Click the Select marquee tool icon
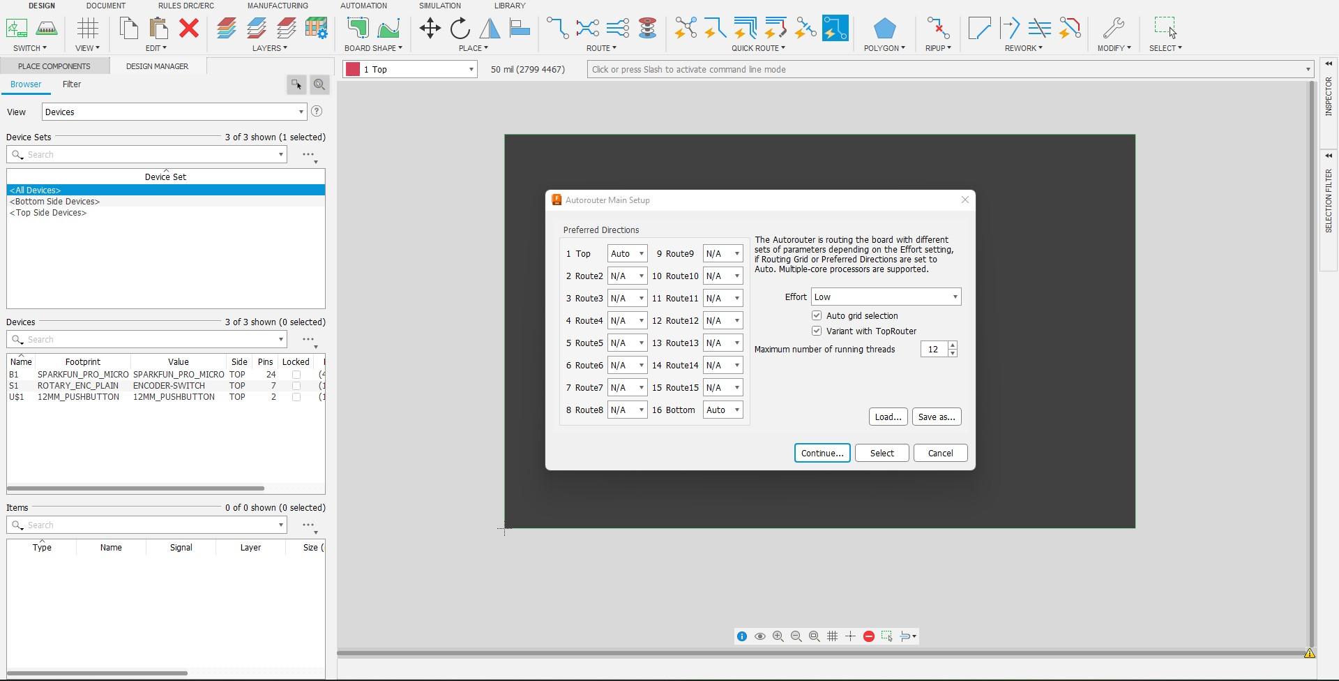 tap(1165, 29)
